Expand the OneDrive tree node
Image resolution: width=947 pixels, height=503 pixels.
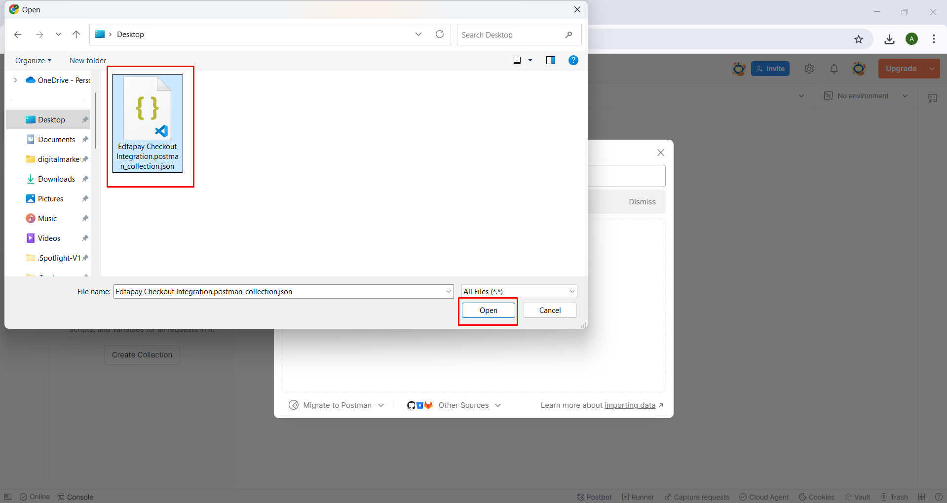15,80
